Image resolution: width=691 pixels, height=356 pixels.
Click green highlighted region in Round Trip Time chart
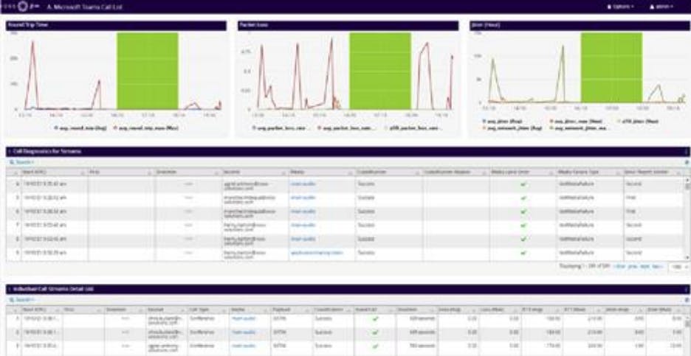coord(148,70)
